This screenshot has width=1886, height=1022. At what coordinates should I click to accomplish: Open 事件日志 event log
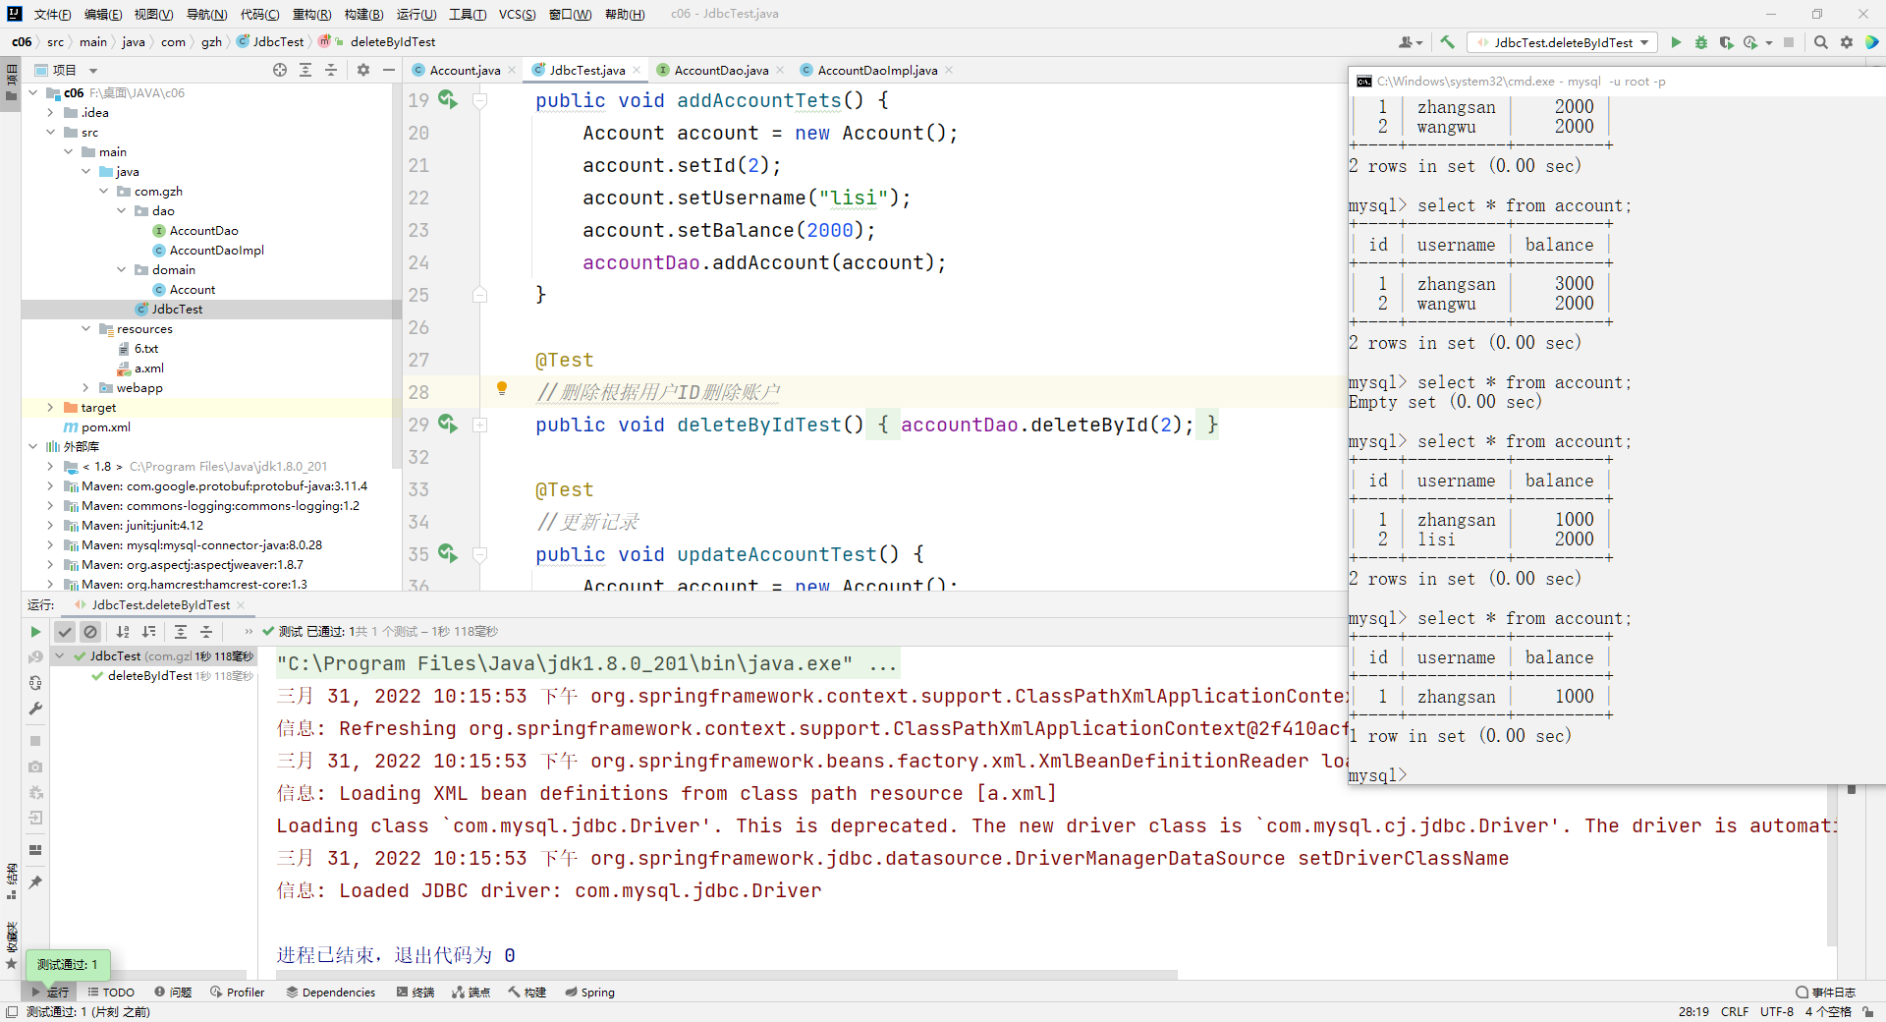[1825, 992]
